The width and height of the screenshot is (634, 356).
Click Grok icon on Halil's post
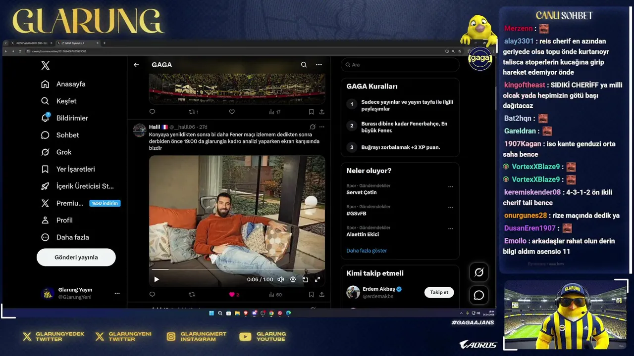[313, 127]
